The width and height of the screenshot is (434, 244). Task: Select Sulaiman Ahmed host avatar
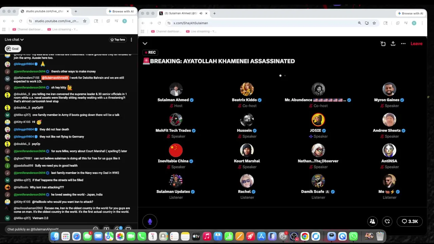click(176, 89)
